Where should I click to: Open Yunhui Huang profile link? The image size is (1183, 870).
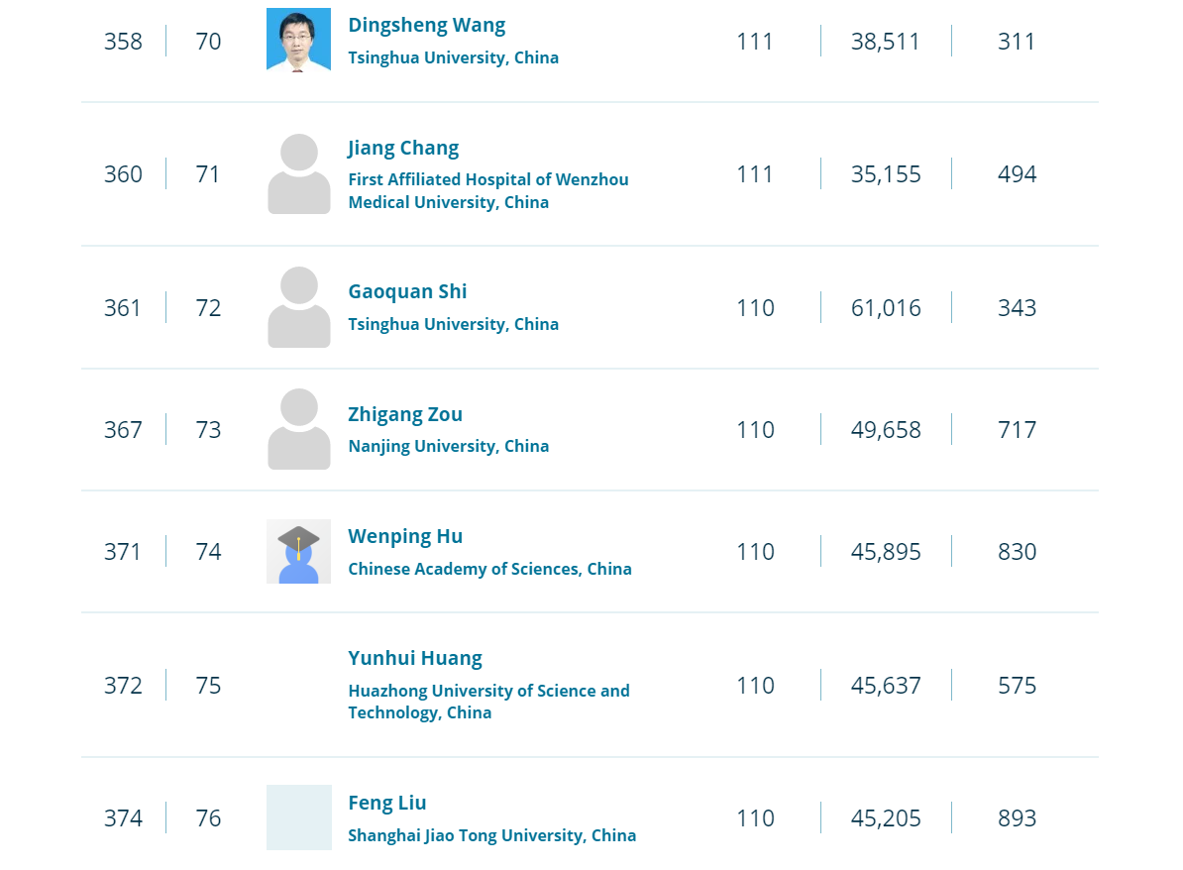click(x=415, y=658)
